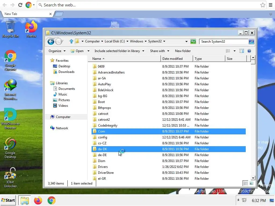Open the Recycle Bin desktop icon

click(10, 29)
